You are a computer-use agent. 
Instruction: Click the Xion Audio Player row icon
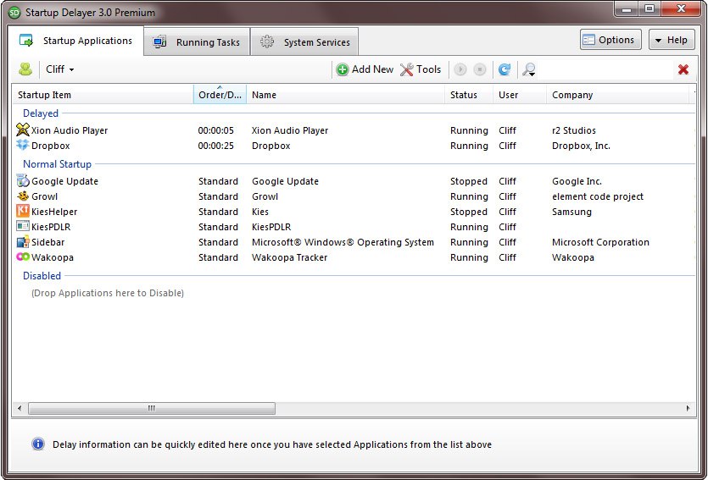(x=23, y=130)
